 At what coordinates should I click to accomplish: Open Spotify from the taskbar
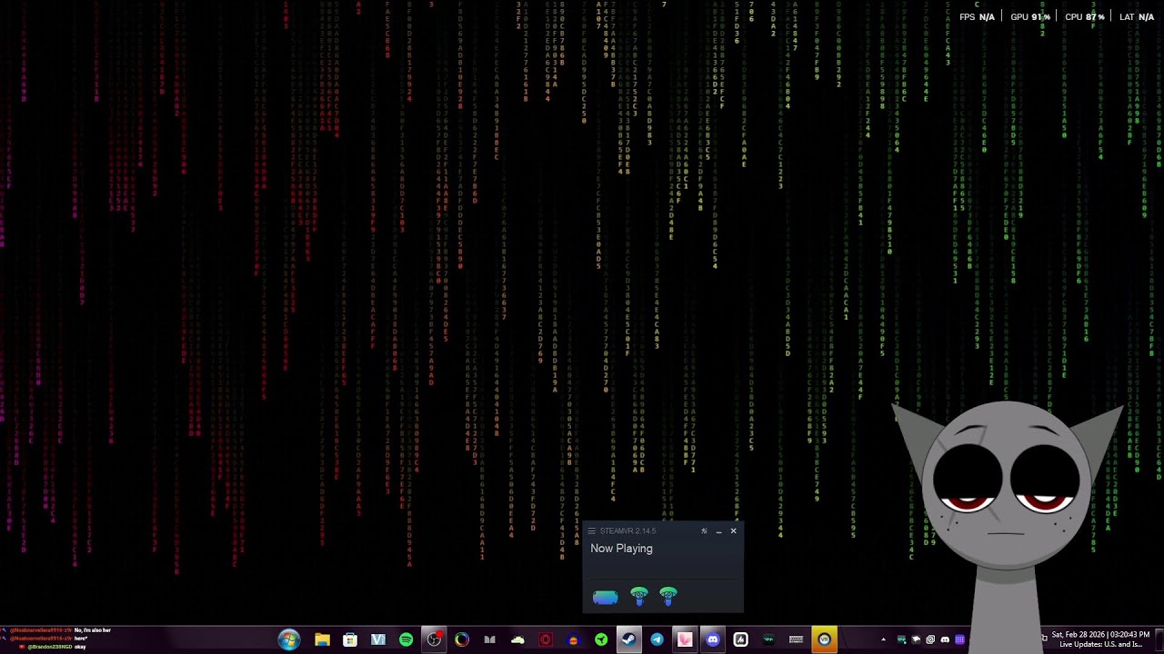(x=406, y=639)
